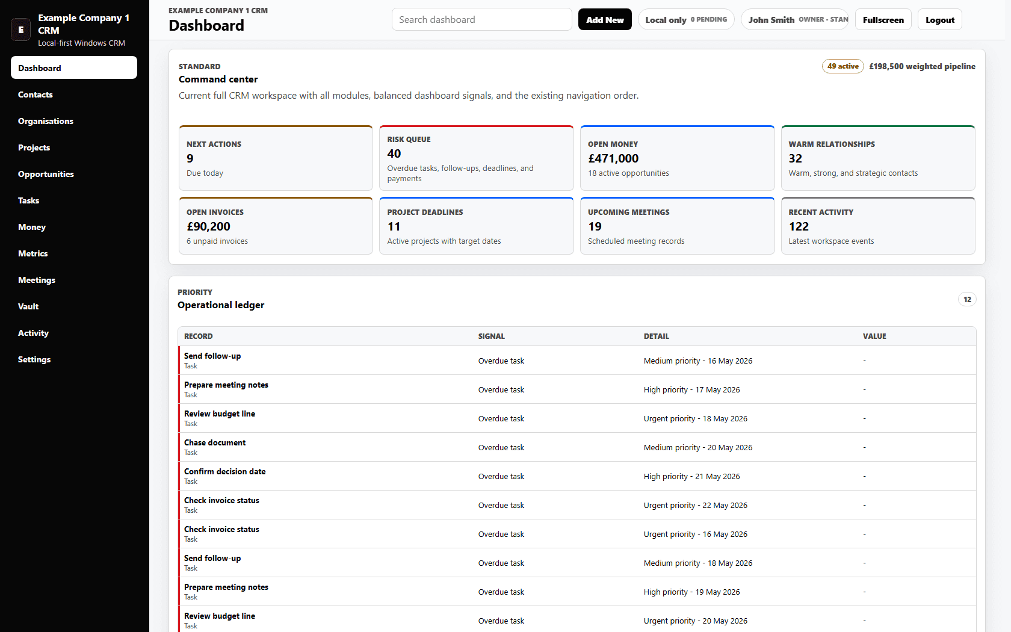This screenshot has width=1011, height=632.
Task: Click the DETAIL column header
Action: pyautogui.click(x=657, y=336)
